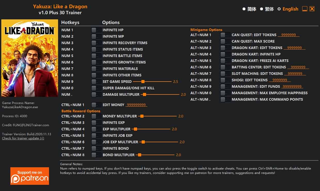The height and width of the screenshot is (191, 320).
Task: Click the Edit Money value field
Action: (x=136, y=105)
